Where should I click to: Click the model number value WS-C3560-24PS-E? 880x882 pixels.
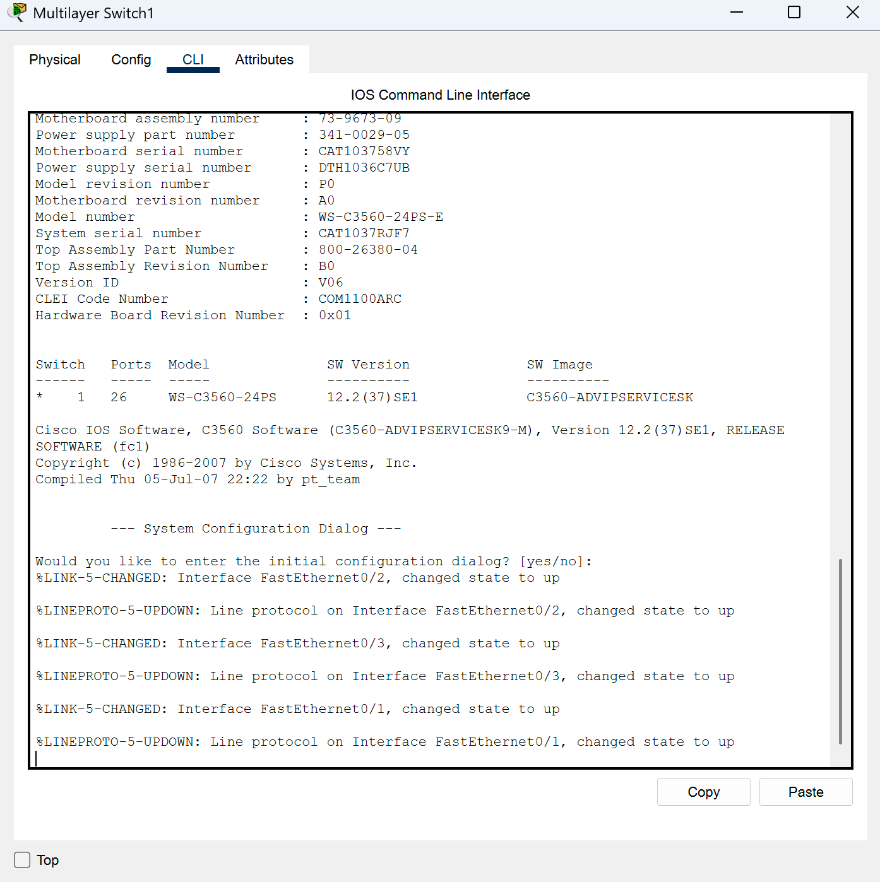(381, 217)
